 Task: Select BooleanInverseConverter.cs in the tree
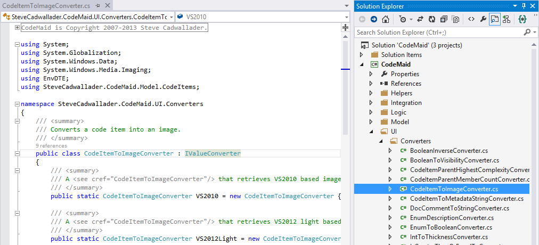point(449,151)
